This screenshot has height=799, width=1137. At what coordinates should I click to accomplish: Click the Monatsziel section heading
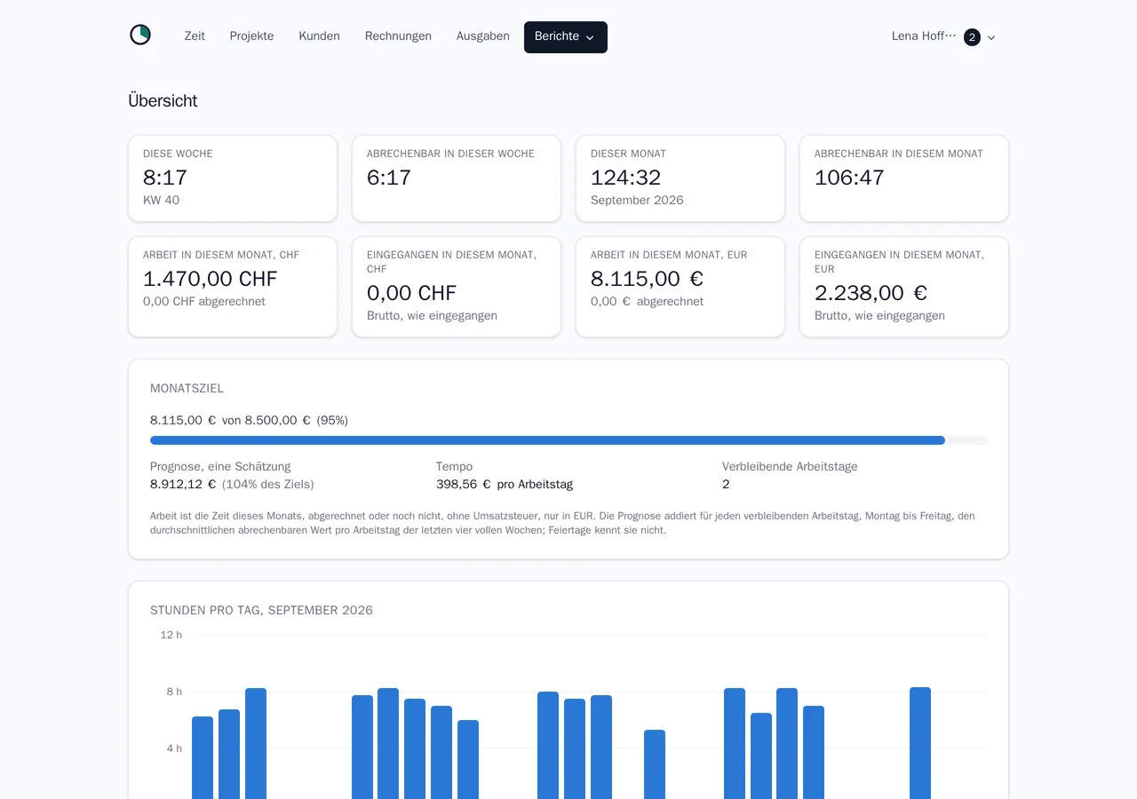(x=187, y=389)
